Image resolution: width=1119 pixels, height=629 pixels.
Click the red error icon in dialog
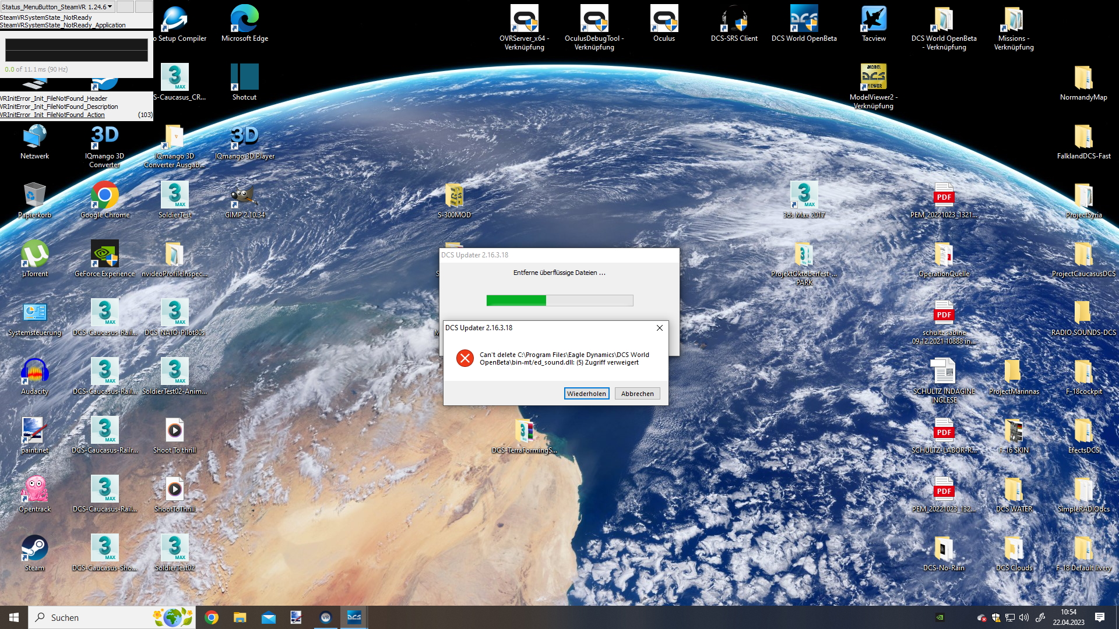[465, 358]
